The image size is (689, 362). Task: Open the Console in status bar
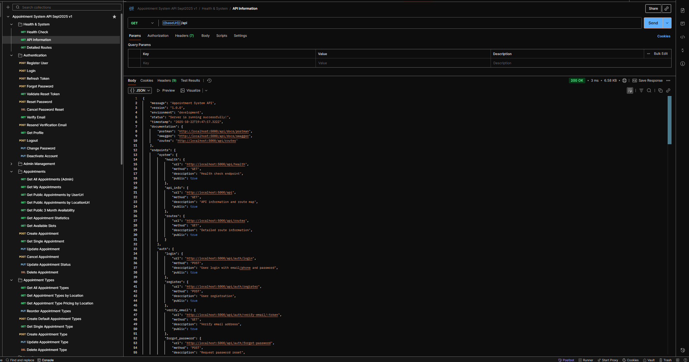point(45,360)
